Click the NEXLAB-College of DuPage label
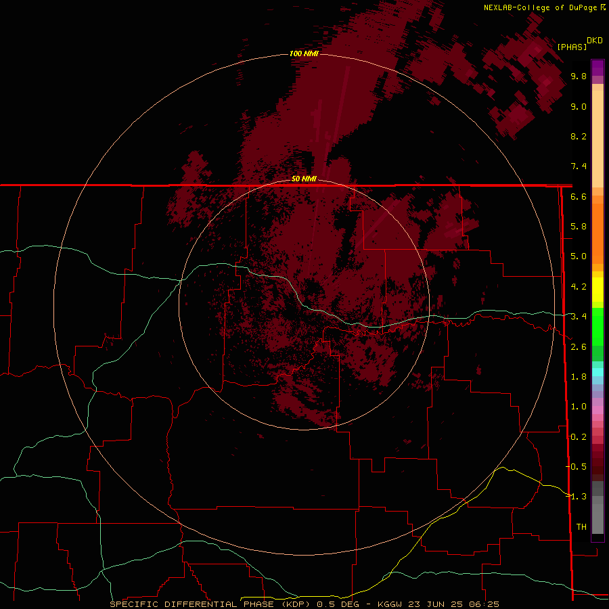Screen dimensions: 609x609 (540, 7)
